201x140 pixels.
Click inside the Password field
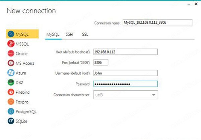click(x=125, y=84)
